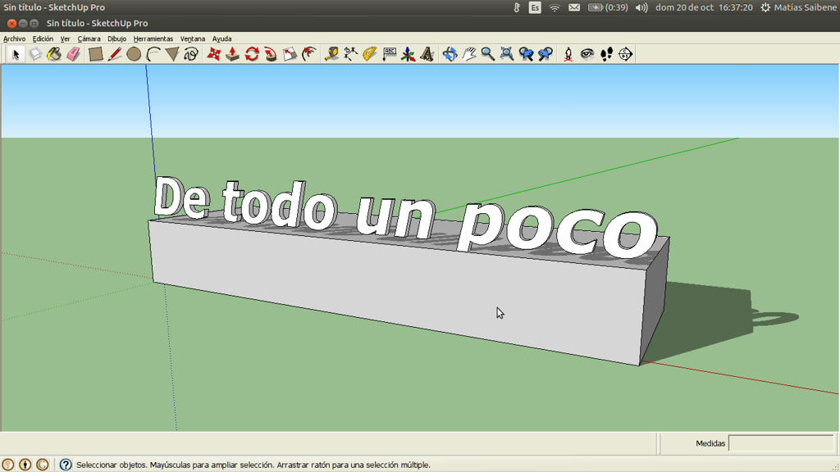Click the second round status bar icon
840x472 pixels.
point(25,465)
